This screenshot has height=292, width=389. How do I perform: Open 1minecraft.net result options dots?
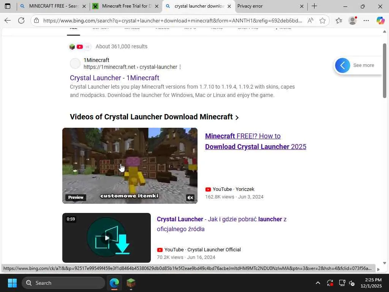(180, 67)
